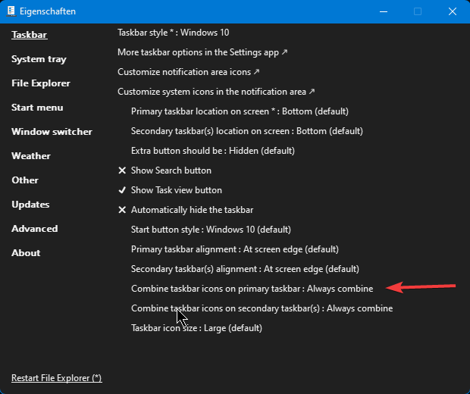Open the Extra button should be setting
The height and width of the screenshot is (394, 470).
coord(212,151)
